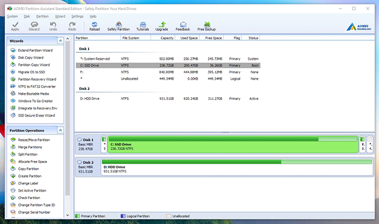Click the Free Backup toolbar icon
This screenshot has width=379, height=224.
click(x=207, y=24)
